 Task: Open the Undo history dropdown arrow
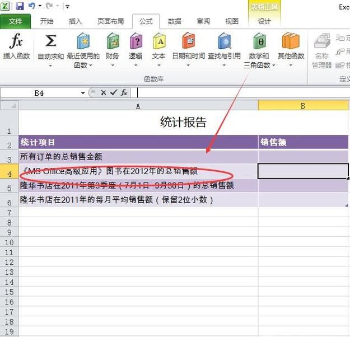(40, 6)
